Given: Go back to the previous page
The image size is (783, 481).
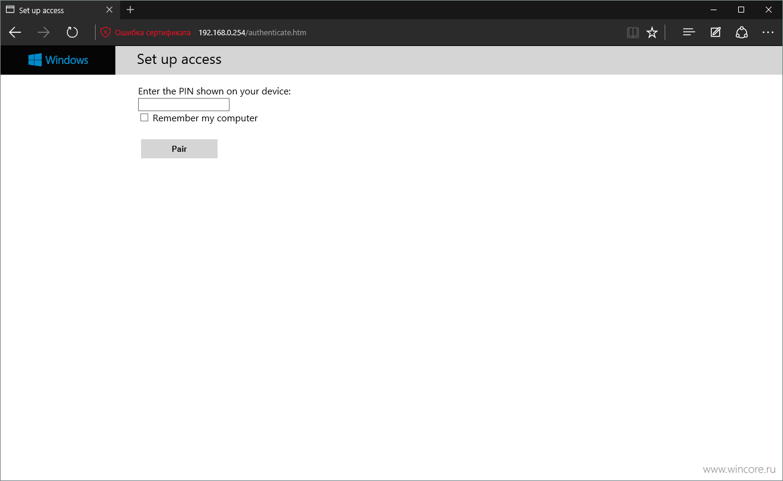Looking at the screenshot, I should pyautogui.click(x=15, y=32).
